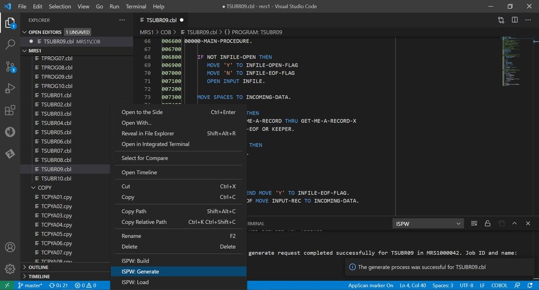539x290 pixels.
Task: Switch to the TSUBR09.cbl editor tab
Action: click(161, 20)
